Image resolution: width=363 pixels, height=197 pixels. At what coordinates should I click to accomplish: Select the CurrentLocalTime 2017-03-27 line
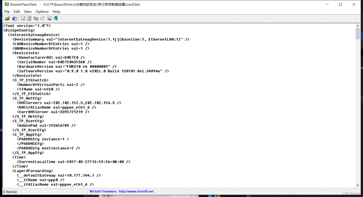click(73, 162)
